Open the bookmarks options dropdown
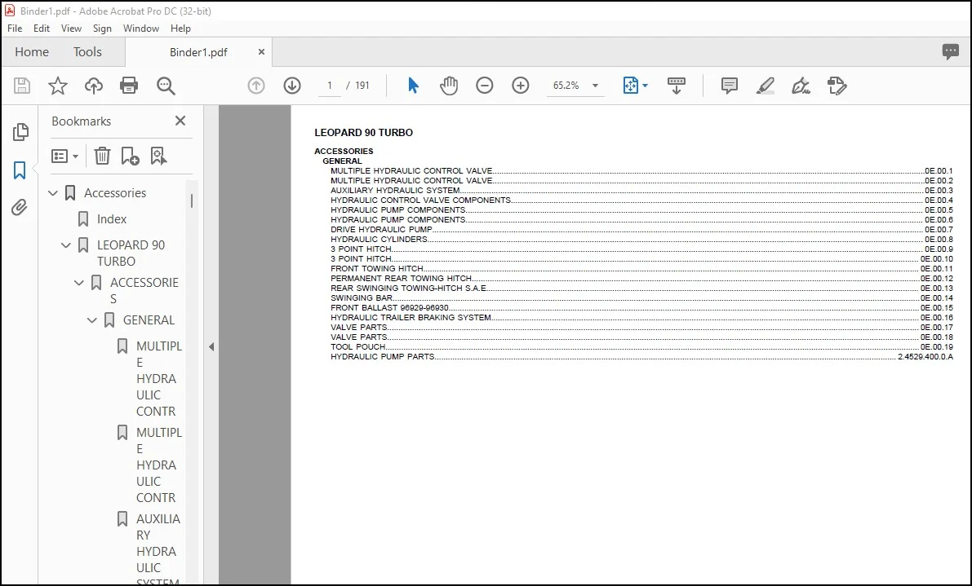 pyautogui.click(x=65, y=156)
